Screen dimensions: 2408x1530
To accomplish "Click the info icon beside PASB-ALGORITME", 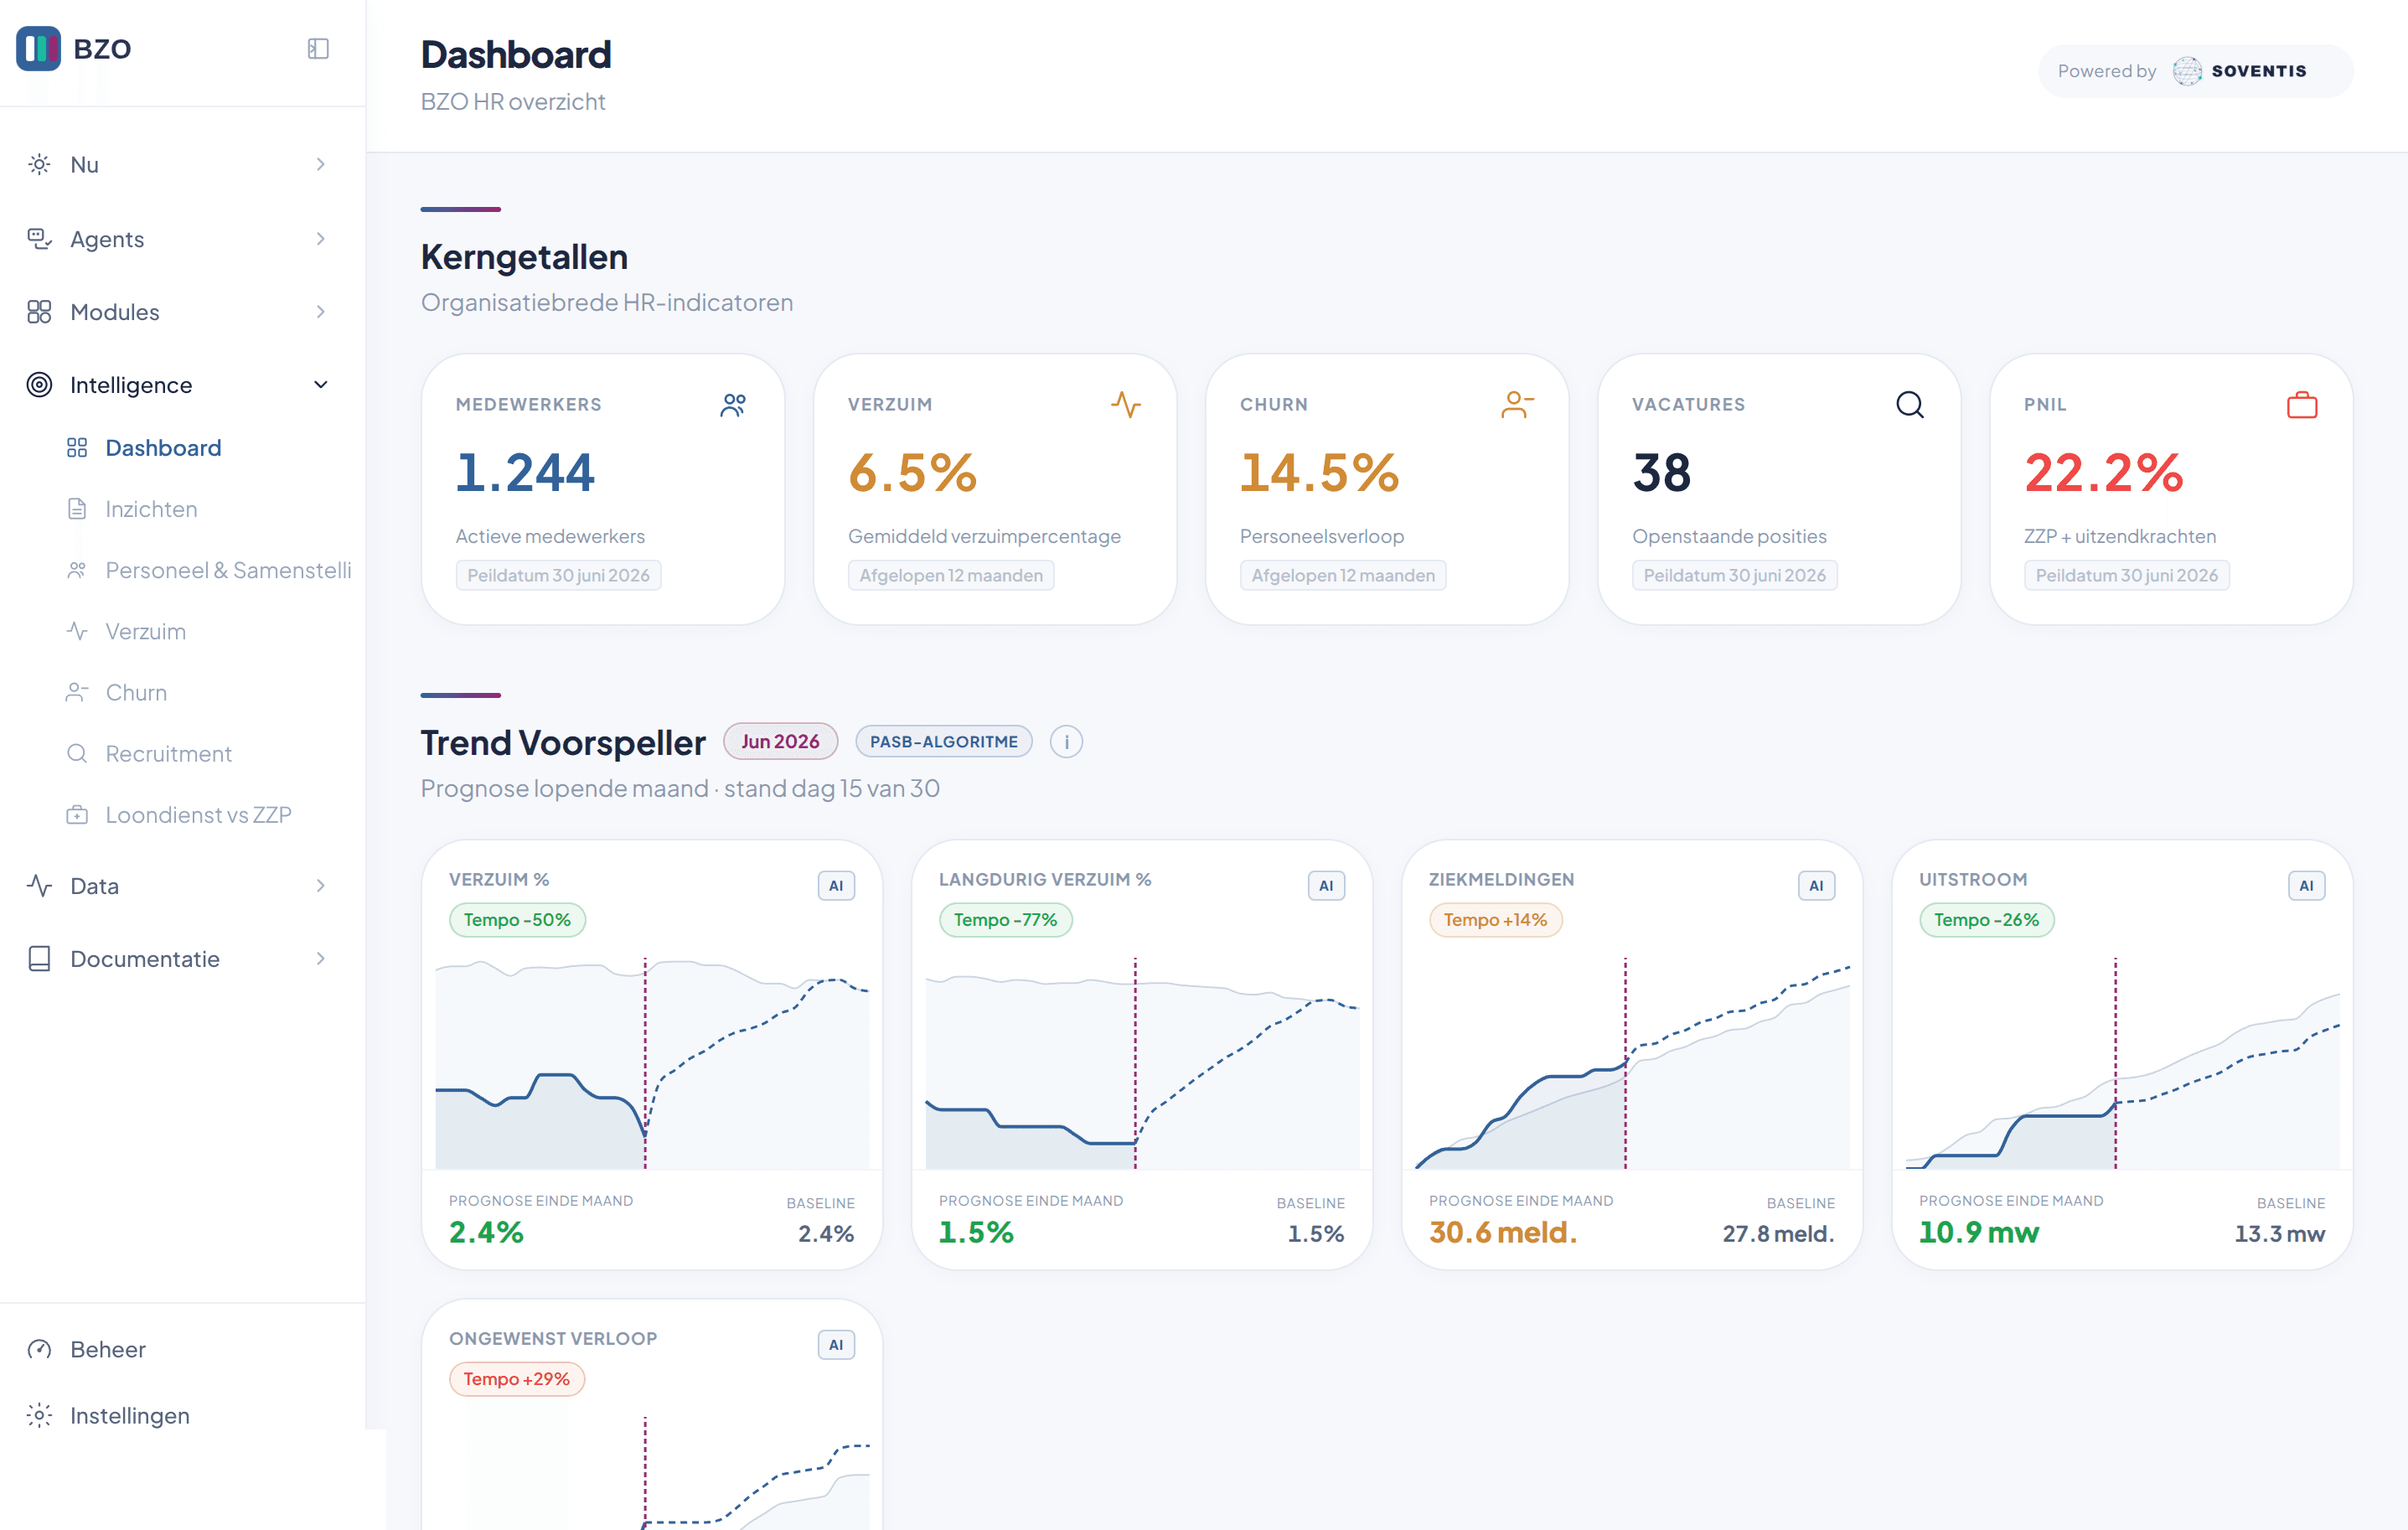I will point(1066,742).
